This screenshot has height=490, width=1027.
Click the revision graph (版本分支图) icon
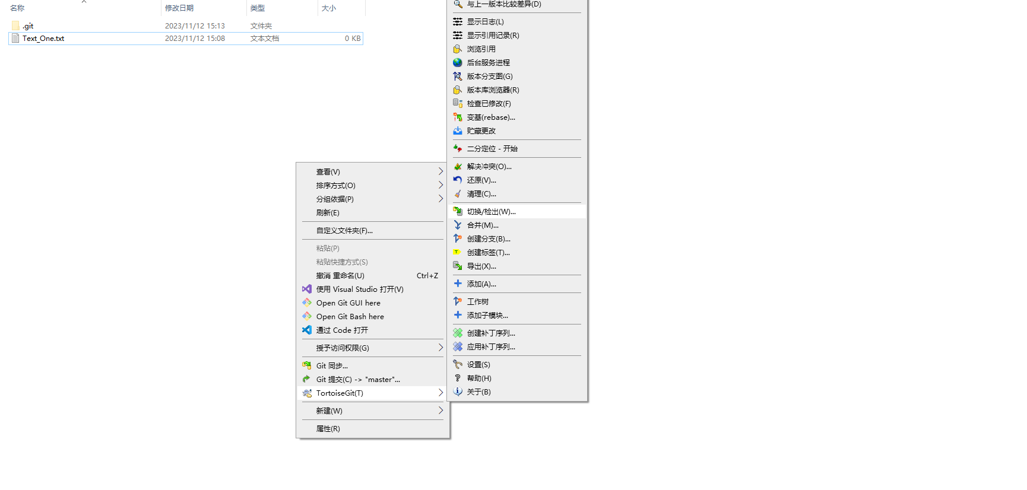[x=458, y=76]
